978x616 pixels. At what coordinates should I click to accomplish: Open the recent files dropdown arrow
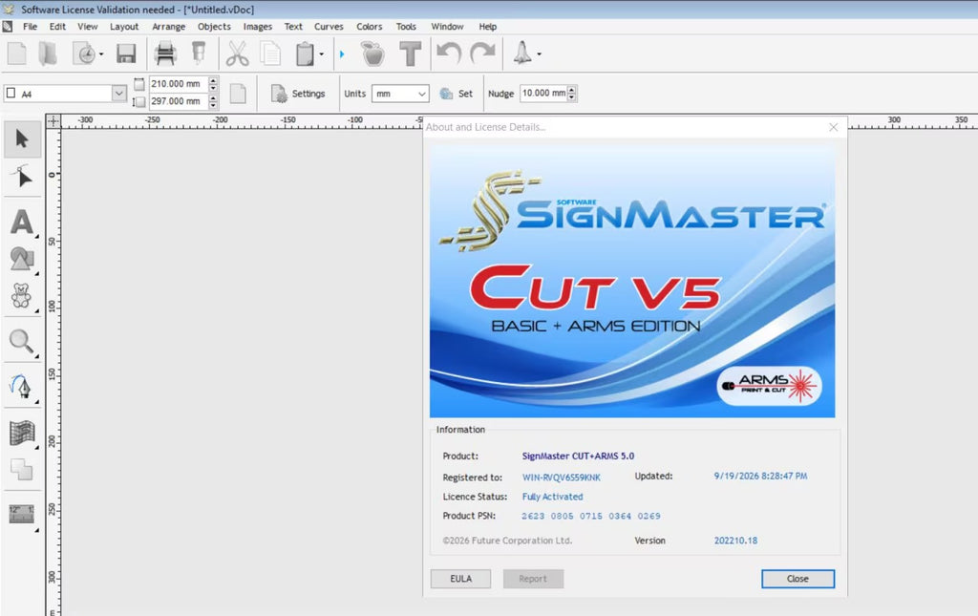tap(101, 54)
